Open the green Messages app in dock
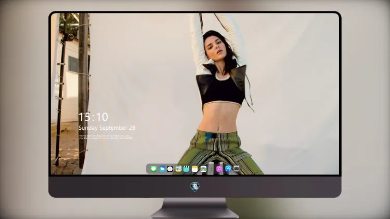The height and width of the screenshot is (219, 390). coord(153,169)
